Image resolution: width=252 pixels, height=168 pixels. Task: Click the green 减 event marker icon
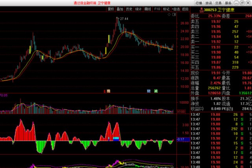pyautogui.click(x=156, y=91)
